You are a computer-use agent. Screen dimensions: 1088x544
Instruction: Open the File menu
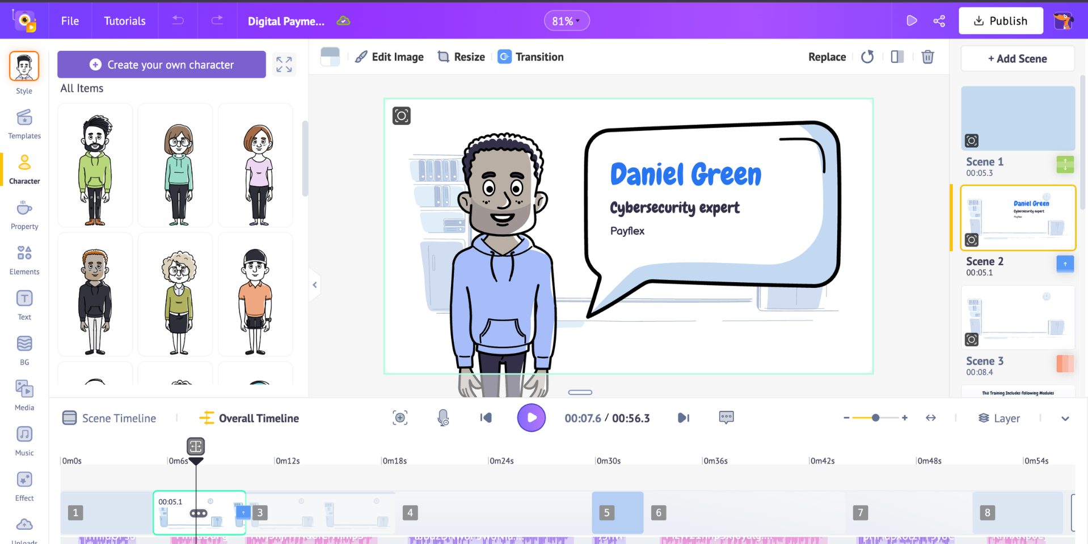[70, 21]
